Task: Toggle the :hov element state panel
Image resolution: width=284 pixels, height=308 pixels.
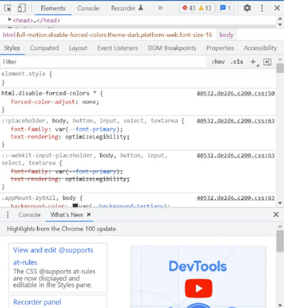Action: (x=218, y=62)
